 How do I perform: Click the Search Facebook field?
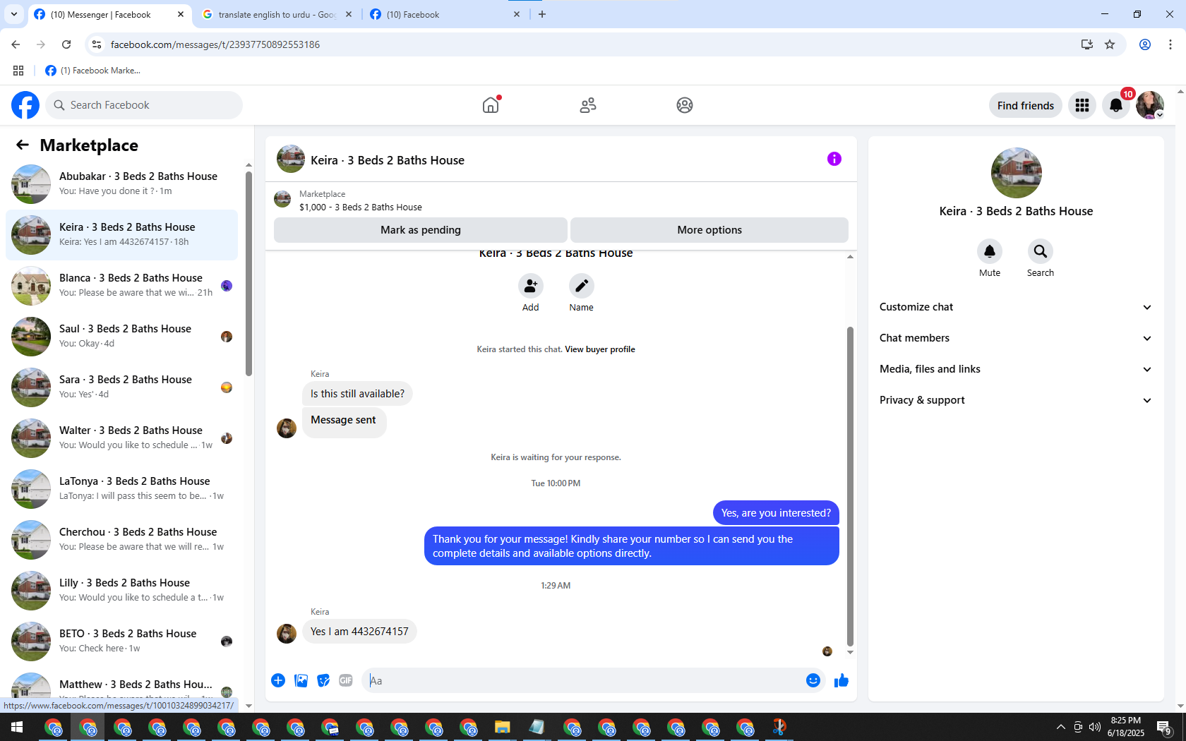144,105
